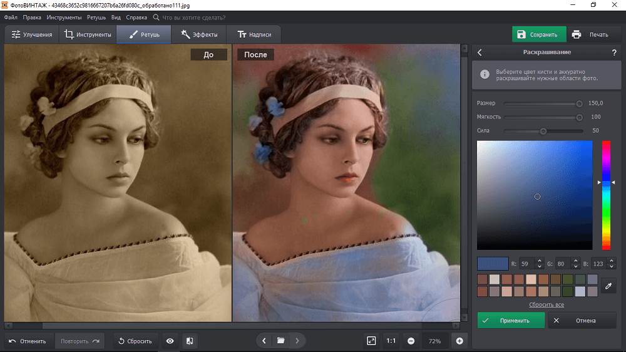
Task: Click the fit-to-screen icon
Action: 371,341
